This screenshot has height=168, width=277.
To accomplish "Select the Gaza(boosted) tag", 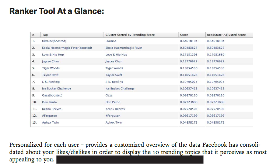I will (x=52, y=95).
